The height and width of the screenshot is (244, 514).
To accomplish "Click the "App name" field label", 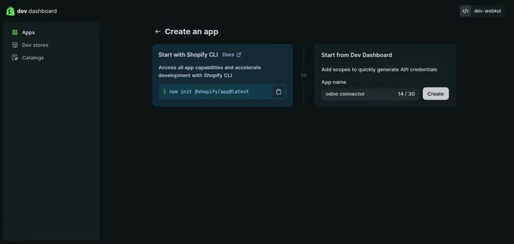I will [x=334, y=82].
